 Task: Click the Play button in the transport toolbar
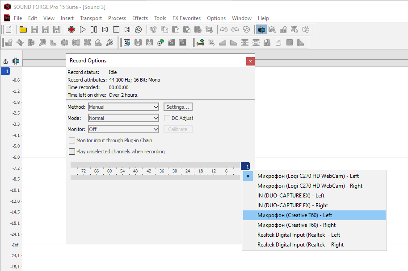[x=83, y=29]
